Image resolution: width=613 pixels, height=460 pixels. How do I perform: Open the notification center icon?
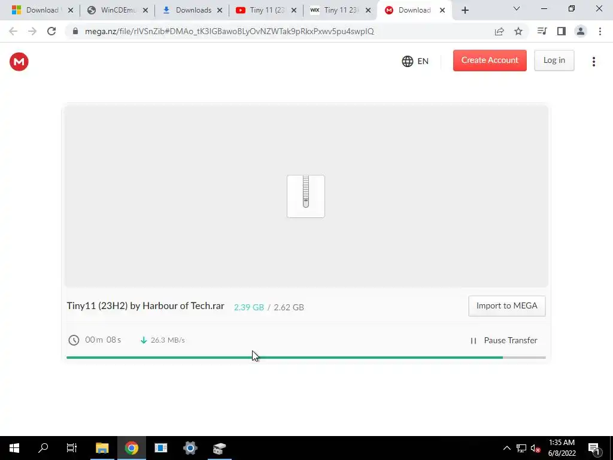594,448
